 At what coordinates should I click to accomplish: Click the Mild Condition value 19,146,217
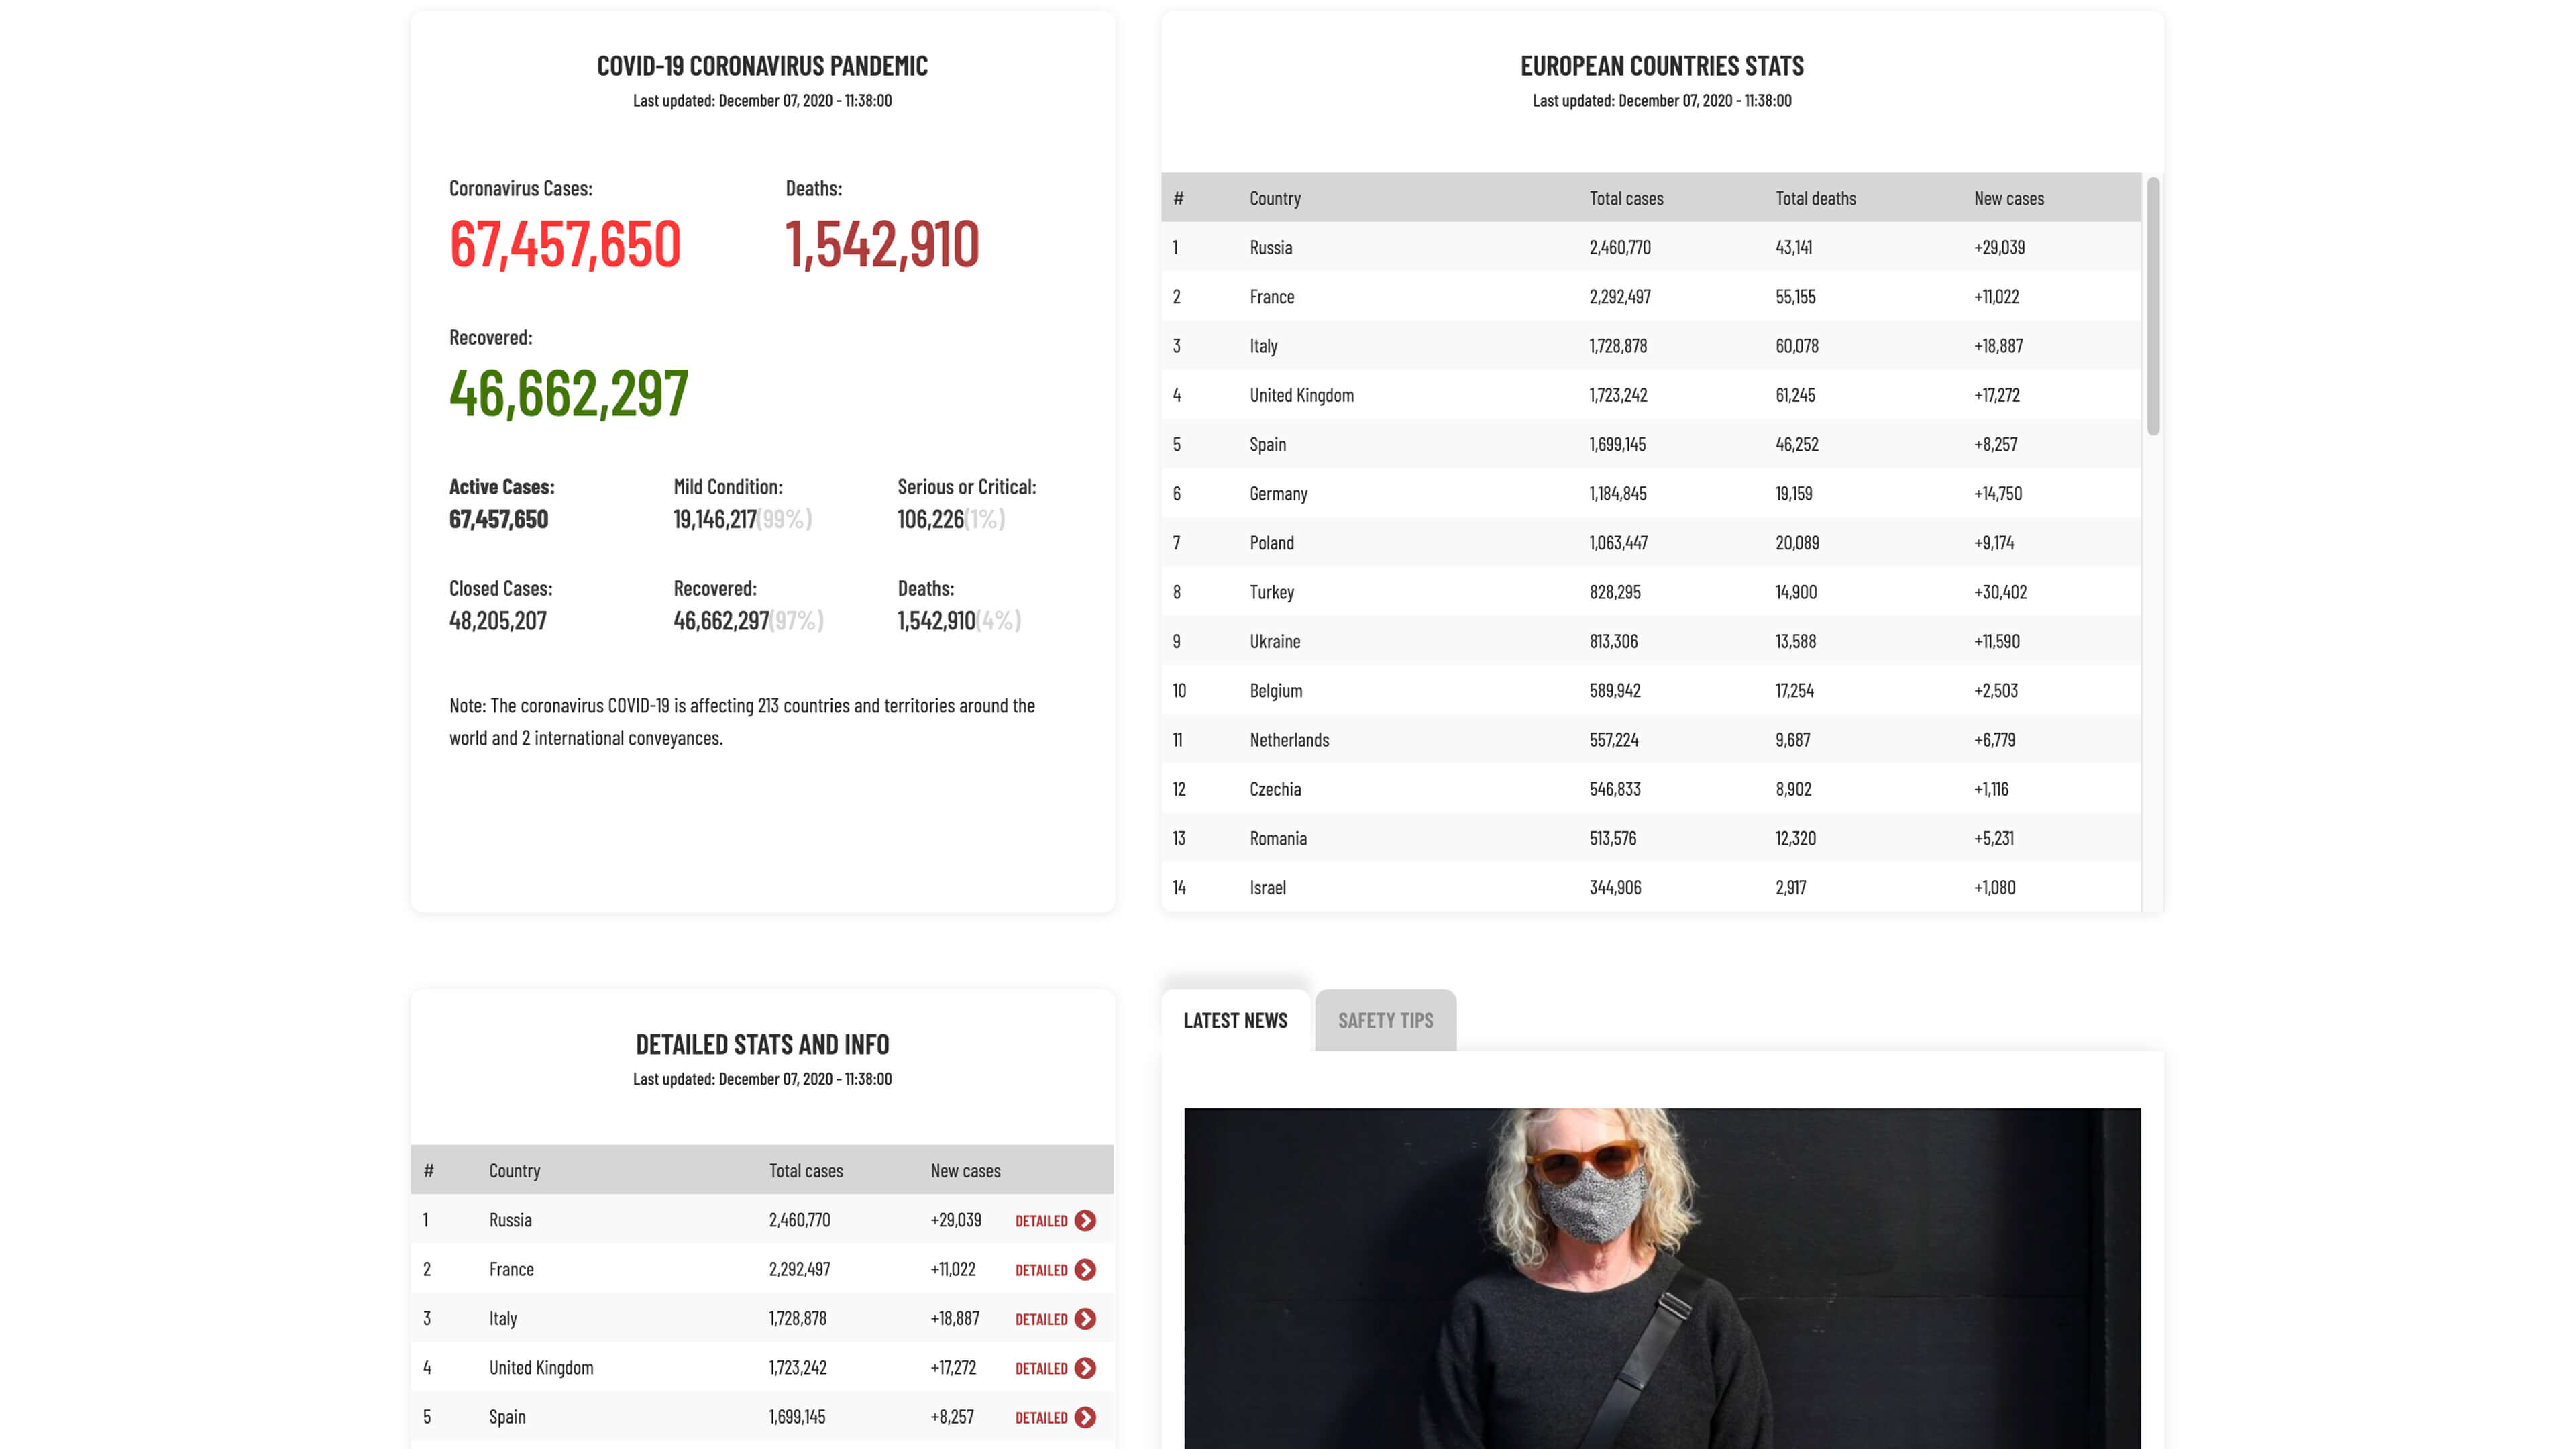click(x=714, y=519)
